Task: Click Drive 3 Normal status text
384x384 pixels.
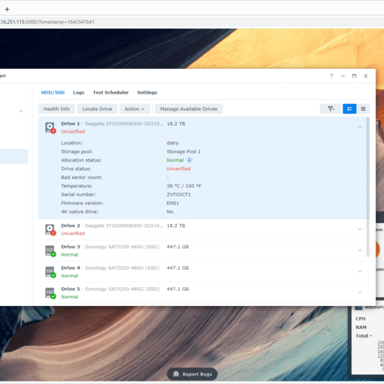Action: [x=70, y=255]
